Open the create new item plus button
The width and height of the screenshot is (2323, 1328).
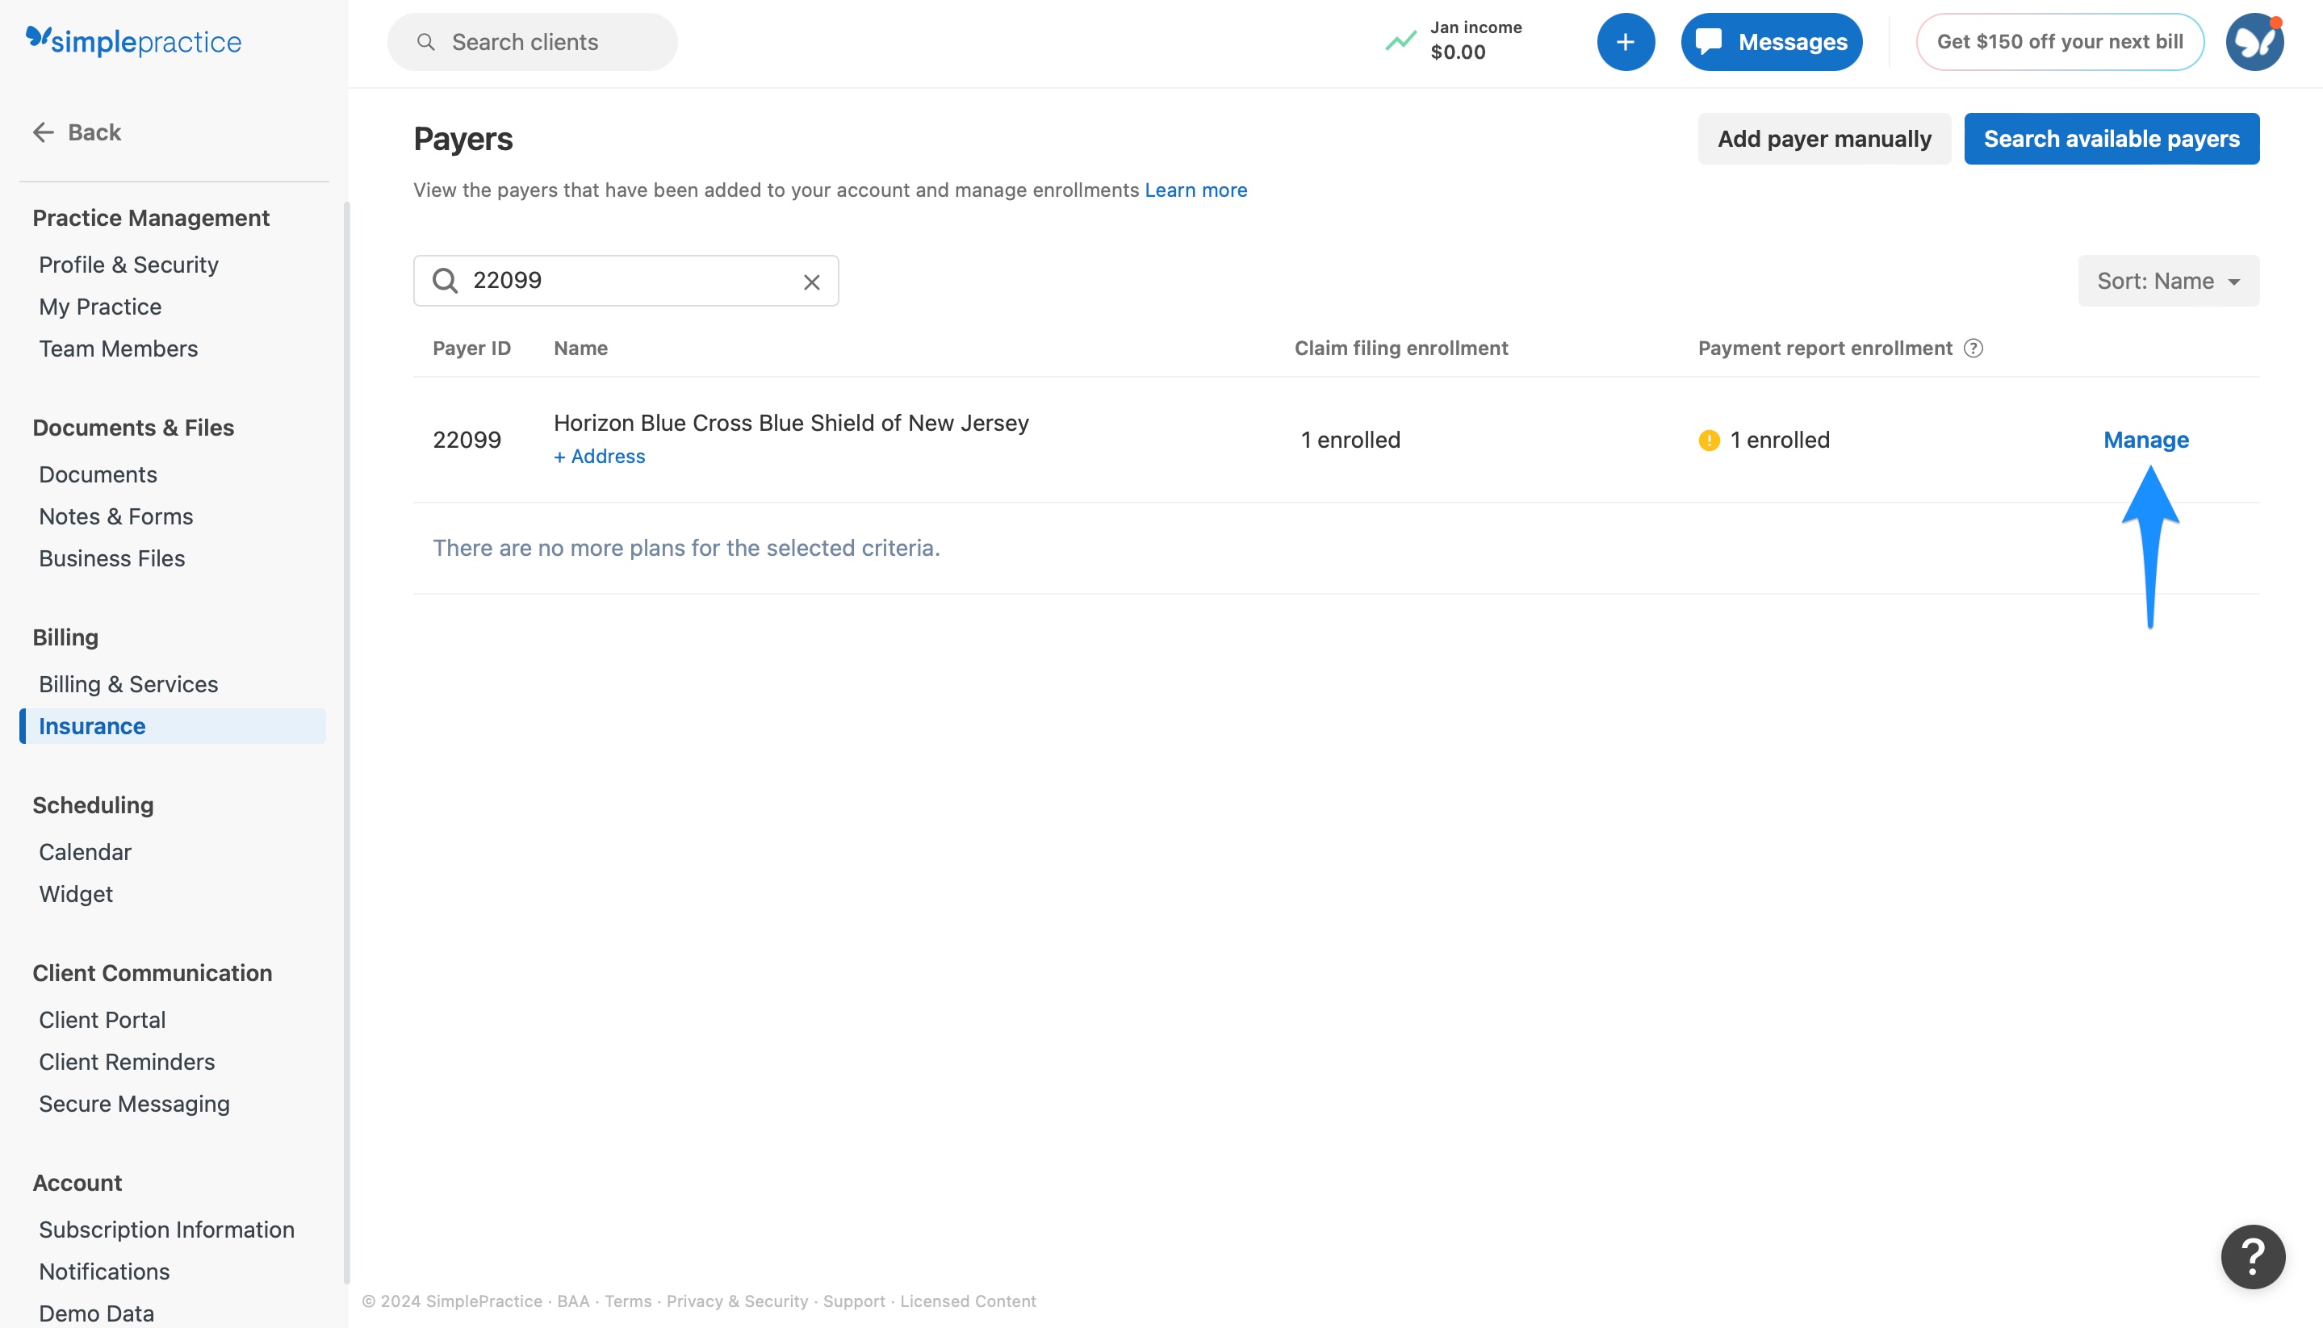point(1626,41)
